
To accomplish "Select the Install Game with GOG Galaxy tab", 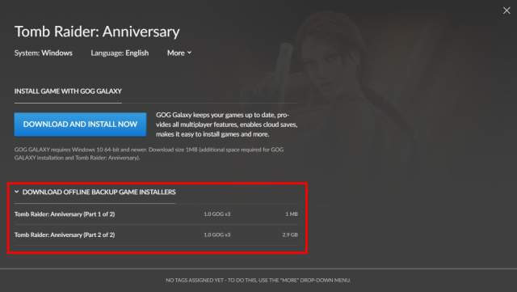I will (68, 91).
